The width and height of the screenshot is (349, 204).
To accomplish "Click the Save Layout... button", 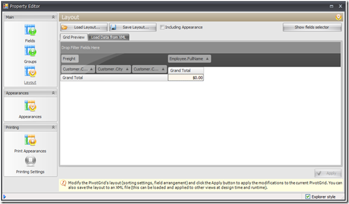I will pos(132,27).
